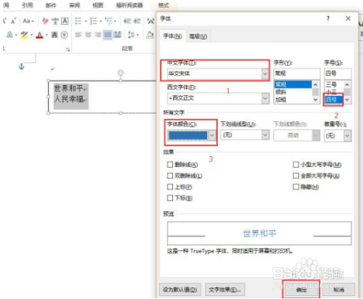The height and width of the screenshot is (299, 363).
Task: Switch to the 高级 tab in dialog
Action: tap(198, 36)
